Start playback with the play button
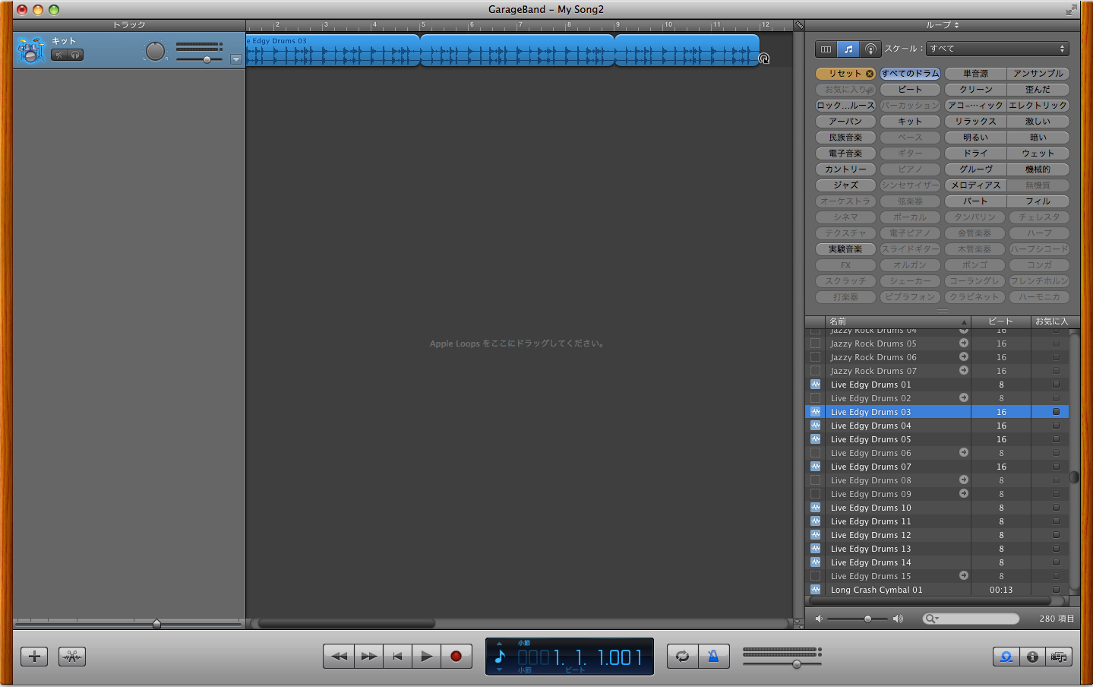Image resolution: width=1093 pixels, height=687 pixels. point(426,656)
